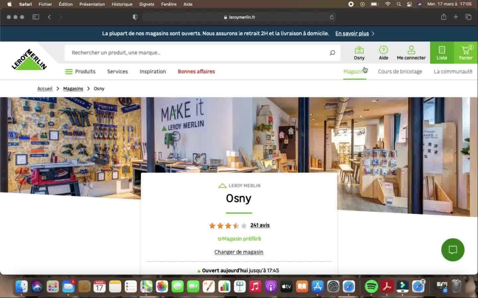Screen dimensions: 478x298
Task: Launch Siri from the dock
Action: [37, 286]
